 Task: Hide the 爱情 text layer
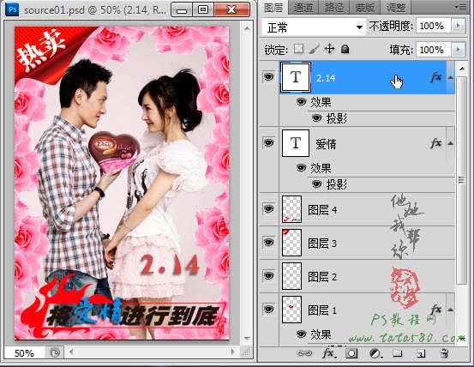[268, 142]
